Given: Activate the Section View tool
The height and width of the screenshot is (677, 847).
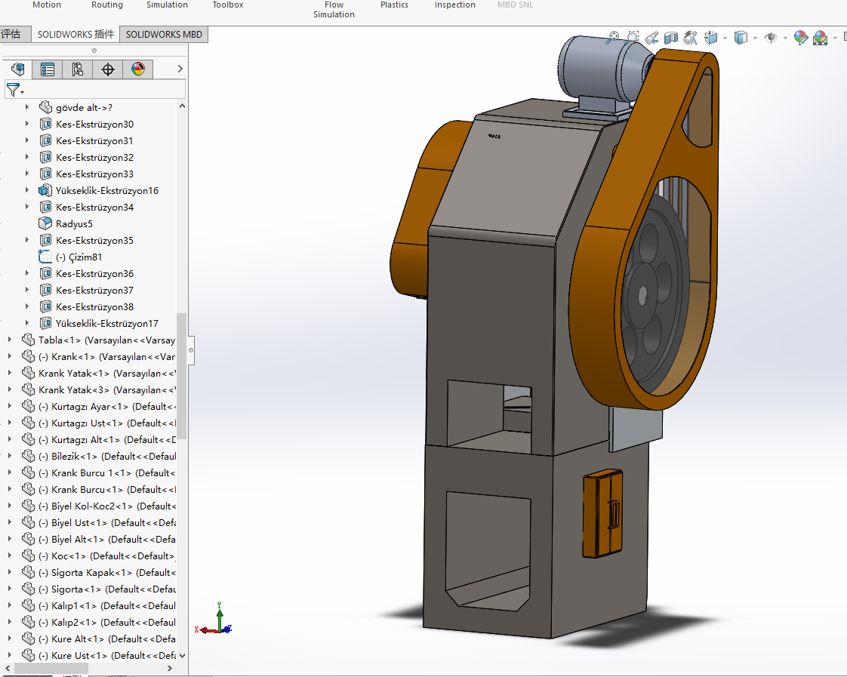Looking at the screenshot, I should [671, 37].
